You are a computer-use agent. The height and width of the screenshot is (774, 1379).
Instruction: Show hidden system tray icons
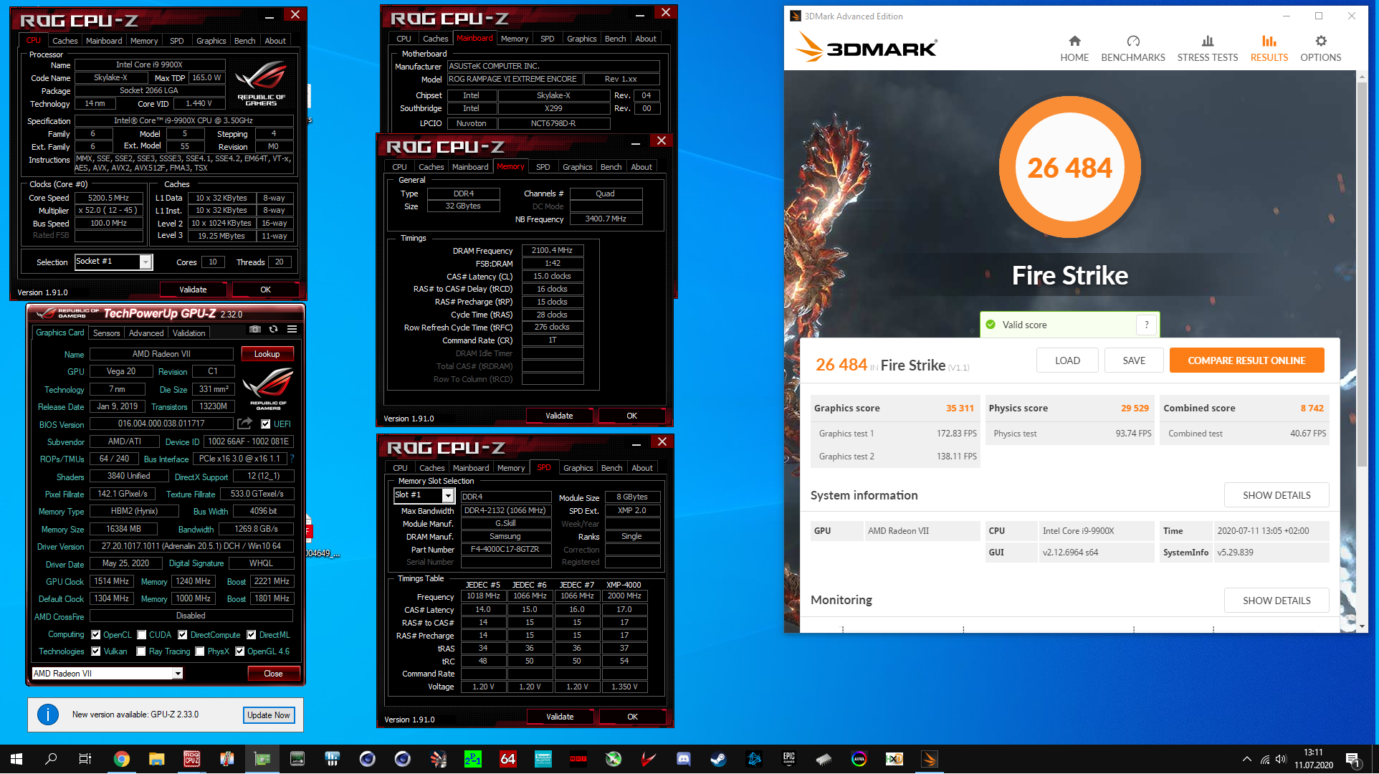click(x=1247, y=759)
